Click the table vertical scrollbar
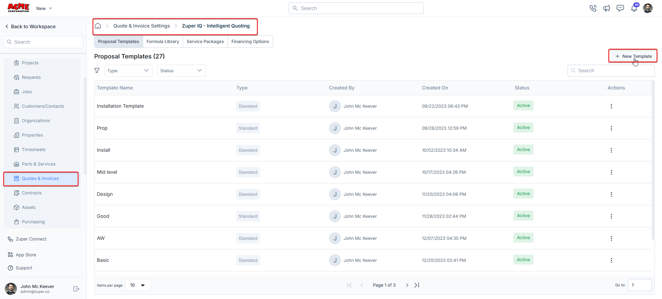662x299 pixels. (653, 161)
